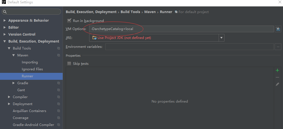The image size is (283, 129).
Task: Click the search magnifier icon in settings
Action: (x=5, y=12)
